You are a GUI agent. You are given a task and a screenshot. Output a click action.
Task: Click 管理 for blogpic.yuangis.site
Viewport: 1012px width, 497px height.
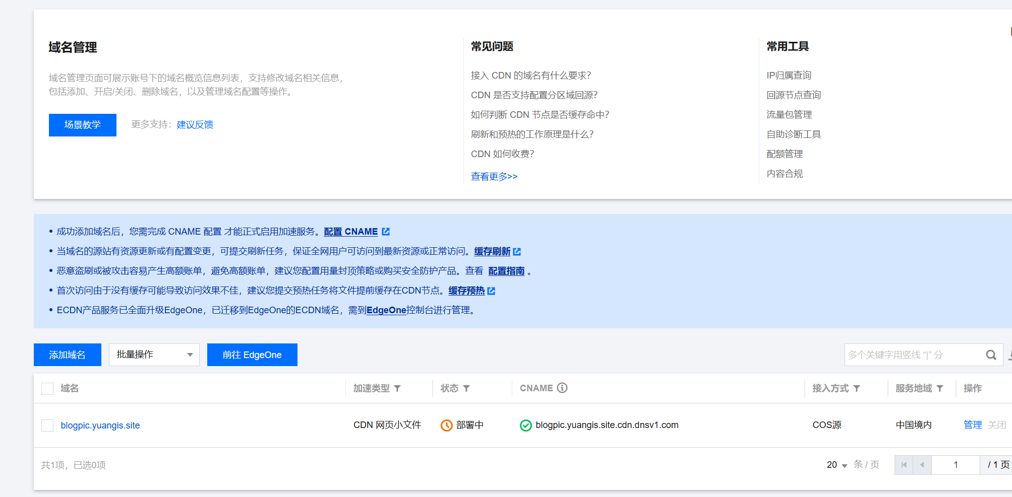pos(972,425)
